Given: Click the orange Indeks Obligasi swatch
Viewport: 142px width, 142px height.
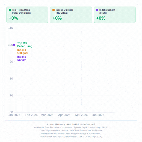Looking at the screenshot, I should pos(54,10).
